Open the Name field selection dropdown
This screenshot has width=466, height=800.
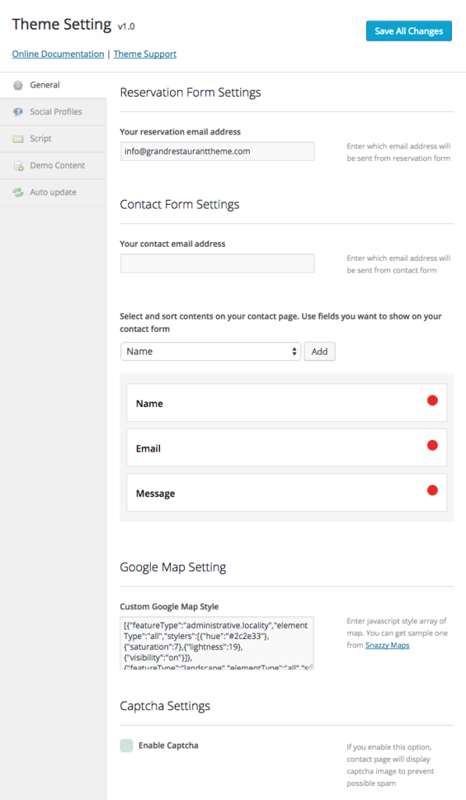(211, 352)
